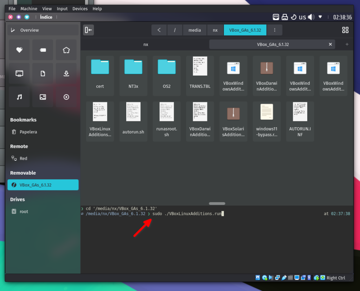Grab the terminal splitter handle

point(217,203)
